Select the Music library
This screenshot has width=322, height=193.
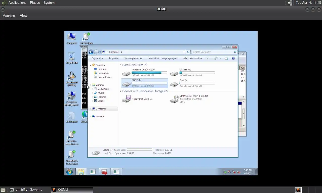(x=99, y=93)
